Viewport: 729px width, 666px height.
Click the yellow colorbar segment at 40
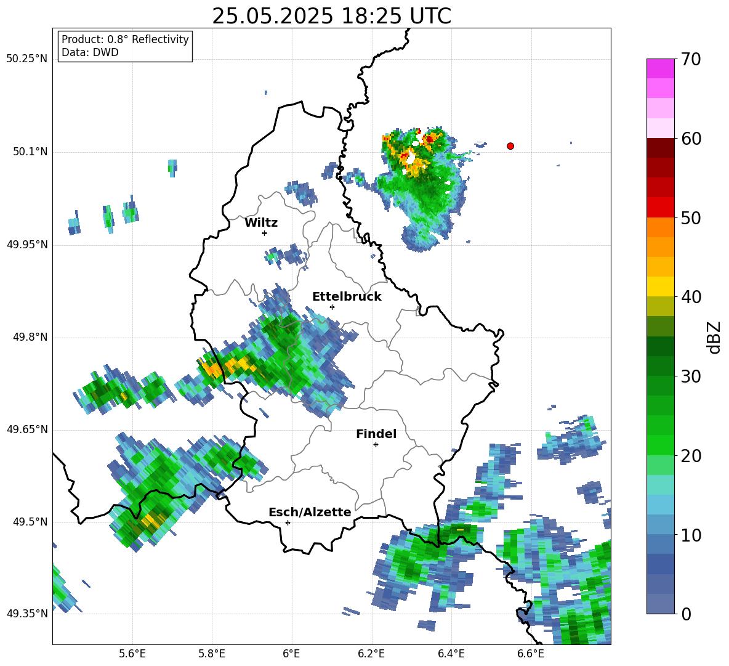(x=660, y=286)
